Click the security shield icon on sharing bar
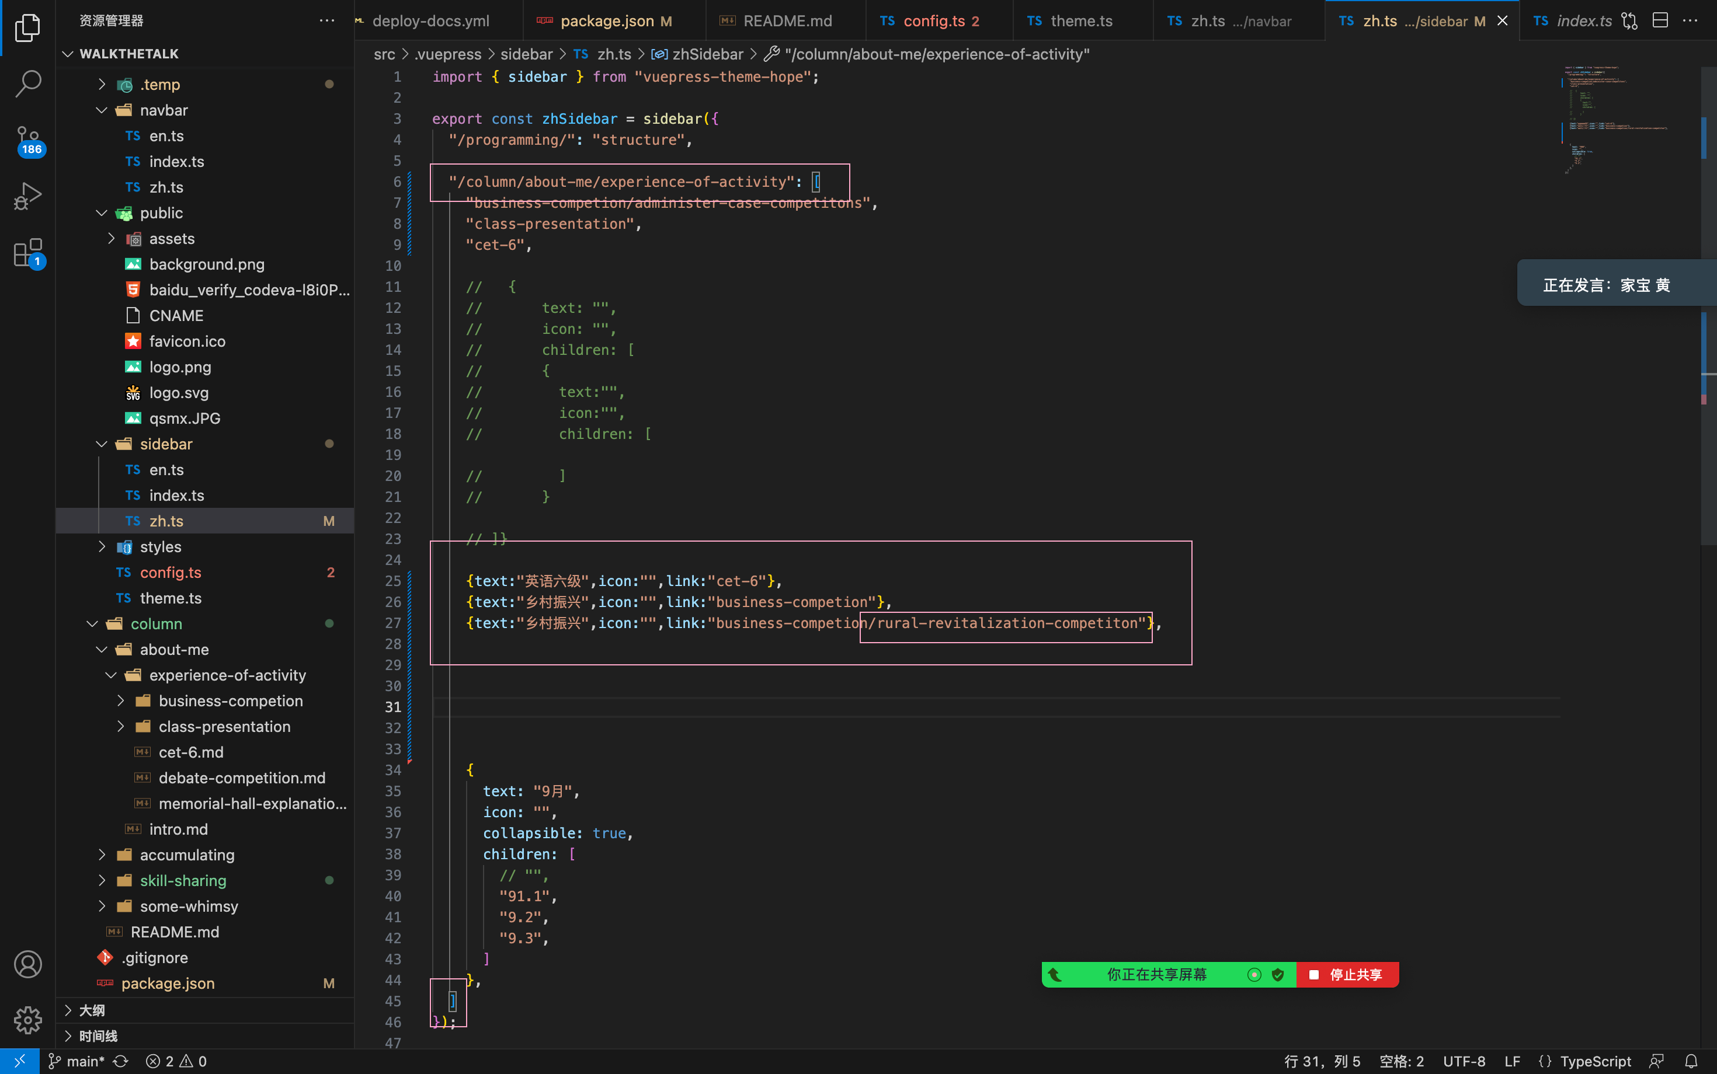This screenshot has height=1074, width=1717. point(1278,975)
